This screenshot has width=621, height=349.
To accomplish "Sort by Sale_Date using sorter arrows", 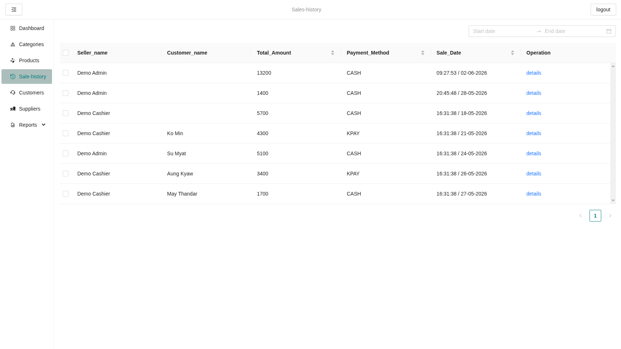I will click(513, 53).
